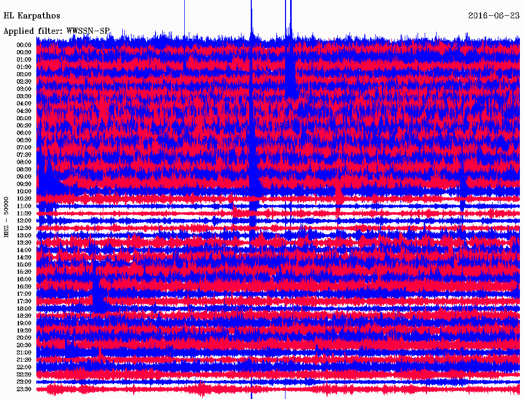Select the 15:30 time label
Viewport: 524px width, 399px height.
(x=24, y=272)
